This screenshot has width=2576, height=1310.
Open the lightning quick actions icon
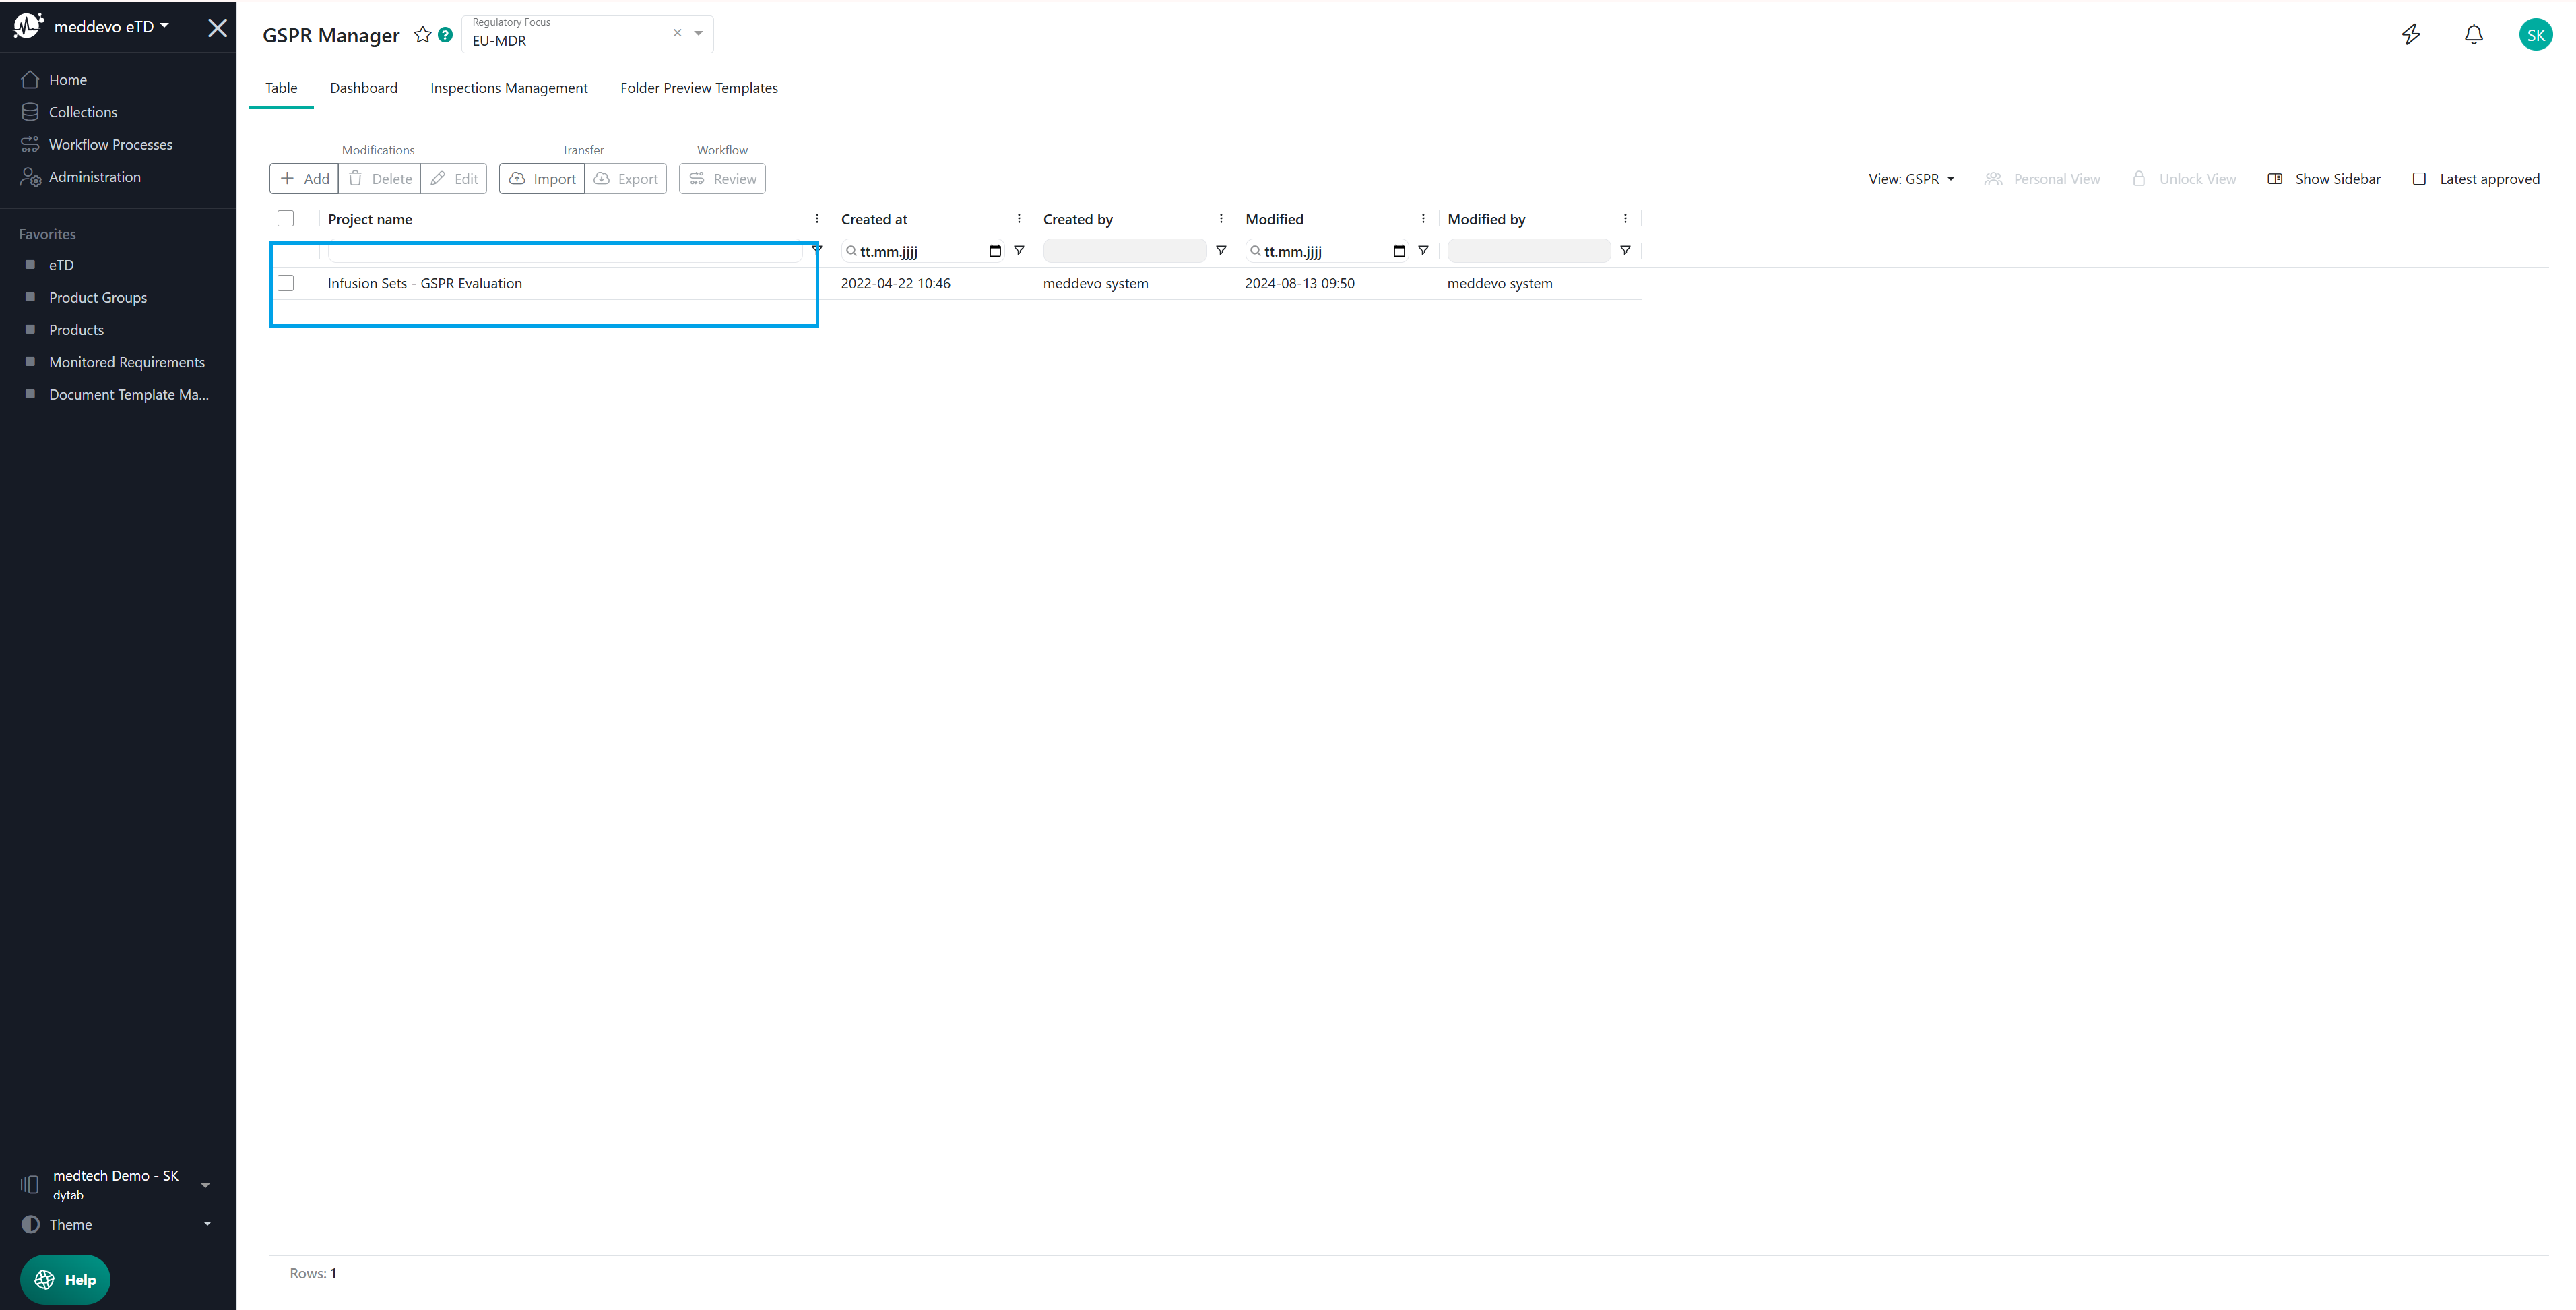pos(2411,35)
